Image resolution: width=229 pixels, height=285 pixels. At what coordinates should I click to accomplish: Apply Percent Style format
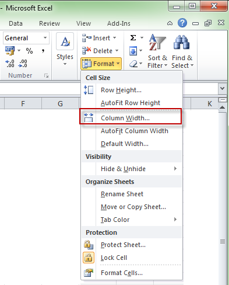[x=29, y=51]
